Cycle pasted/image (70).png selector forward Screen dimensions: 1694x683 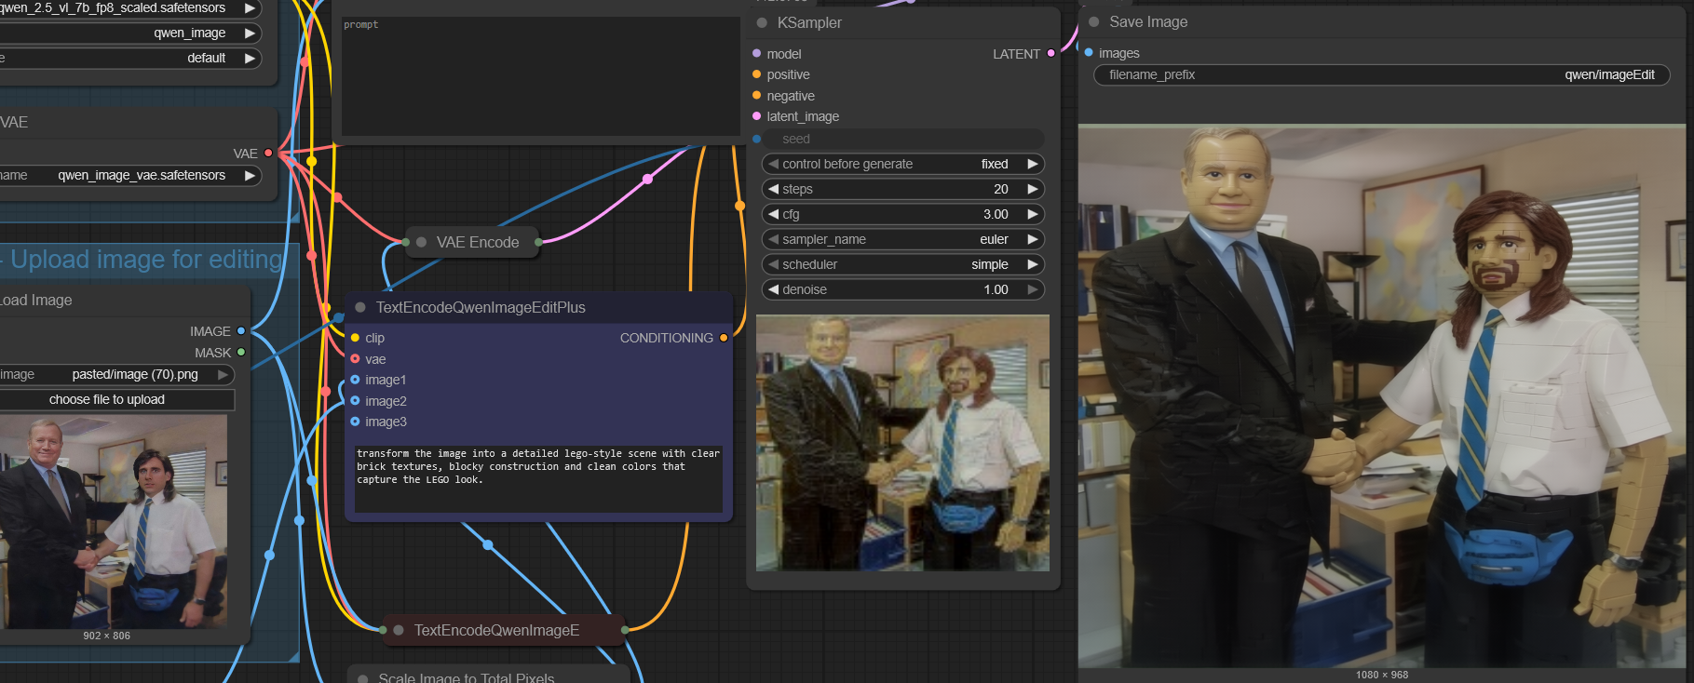pyautogui.click(x=223, y=374)
